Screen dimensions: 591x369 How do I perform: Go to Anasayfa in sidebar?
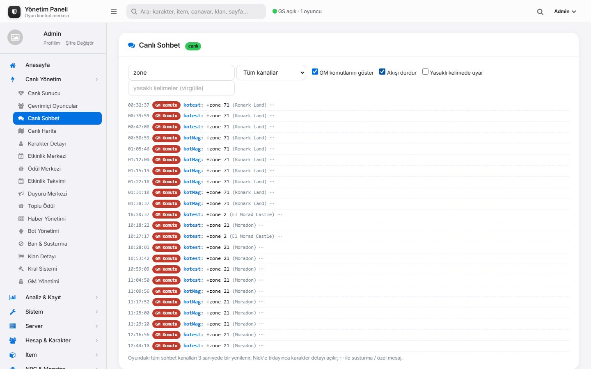53,65
